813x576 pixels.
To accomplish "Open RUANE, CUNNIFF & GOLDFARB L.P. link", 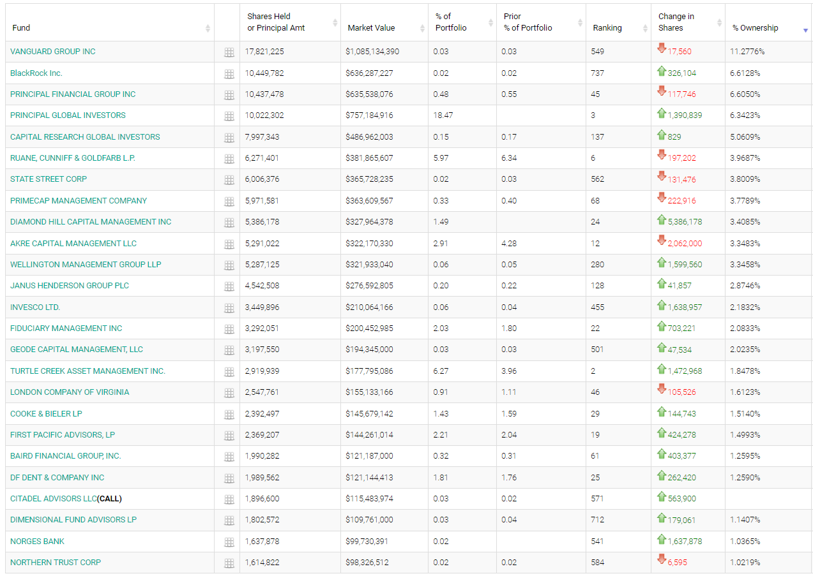I will click(x=73, y=158).
